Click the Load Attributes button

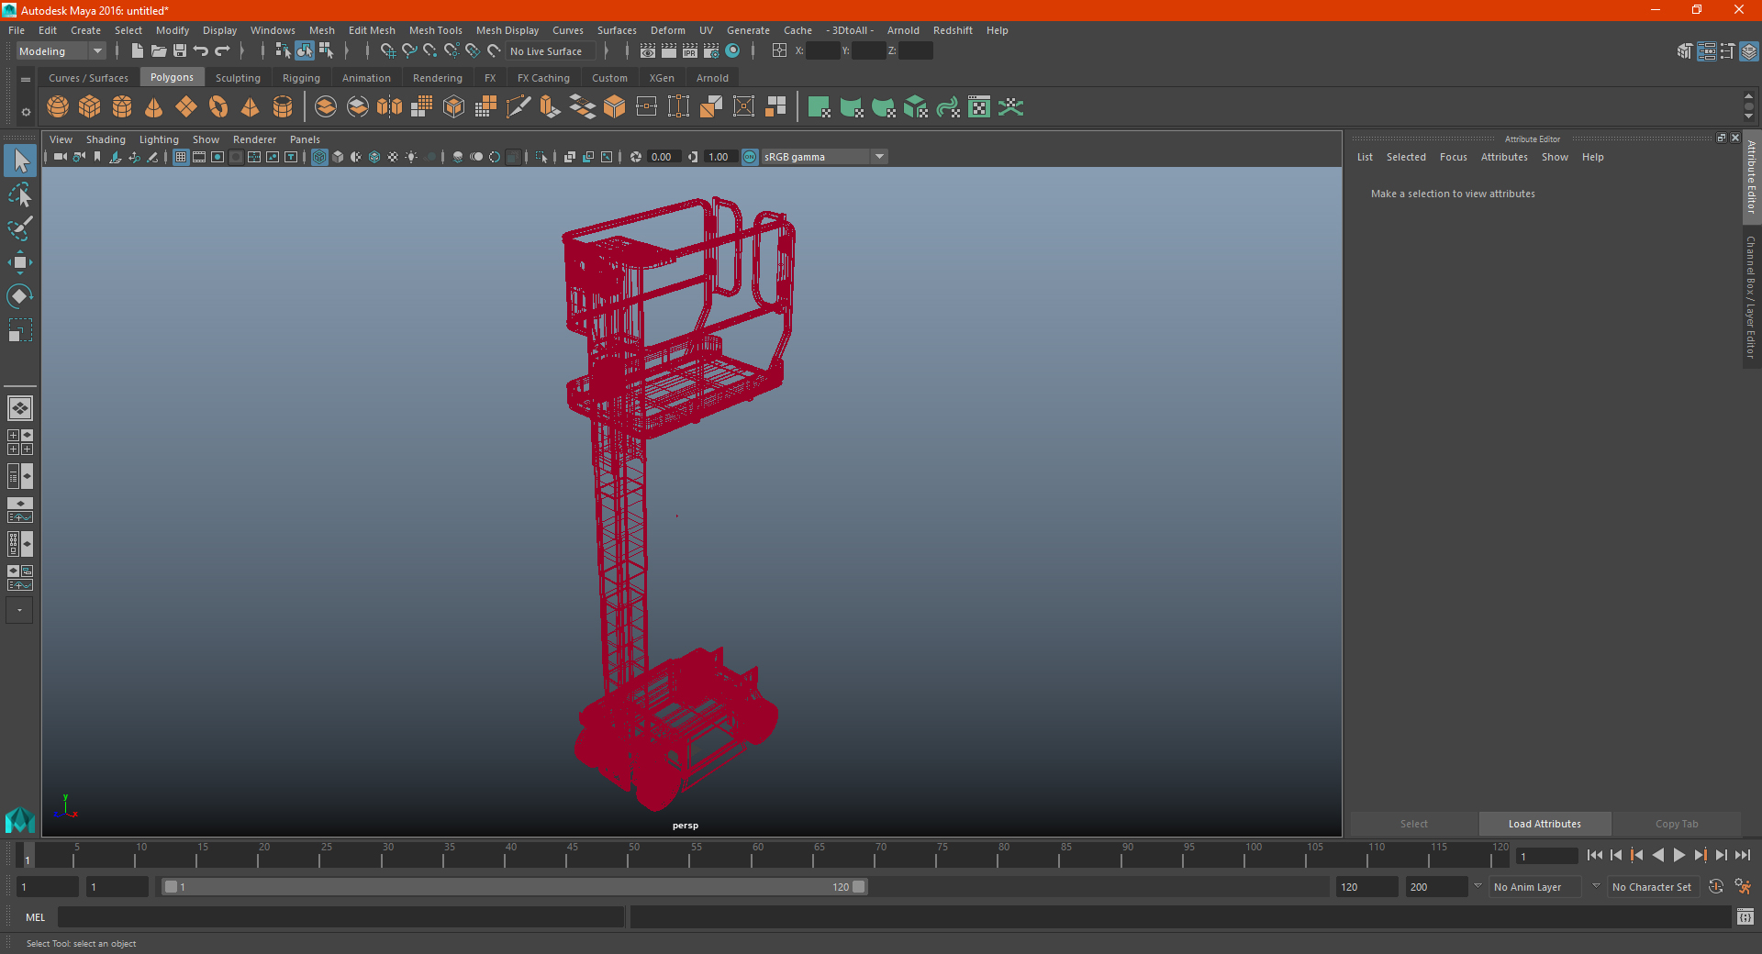[1545, 824]
